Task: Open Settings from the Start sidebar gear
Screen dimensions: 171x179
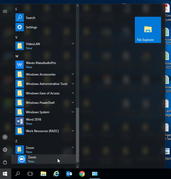Action: (5, 150)
